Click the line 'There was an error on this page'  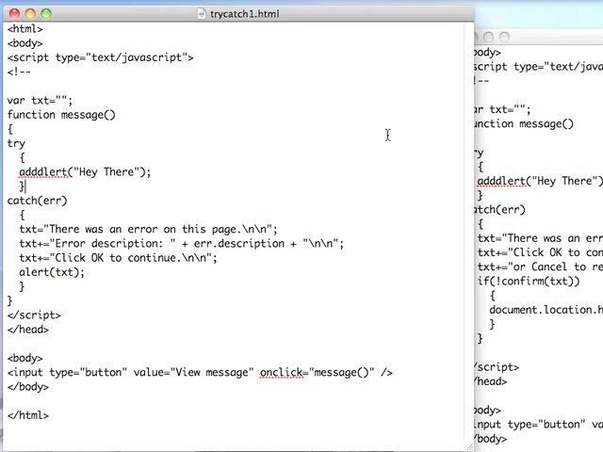coord(148,230)
